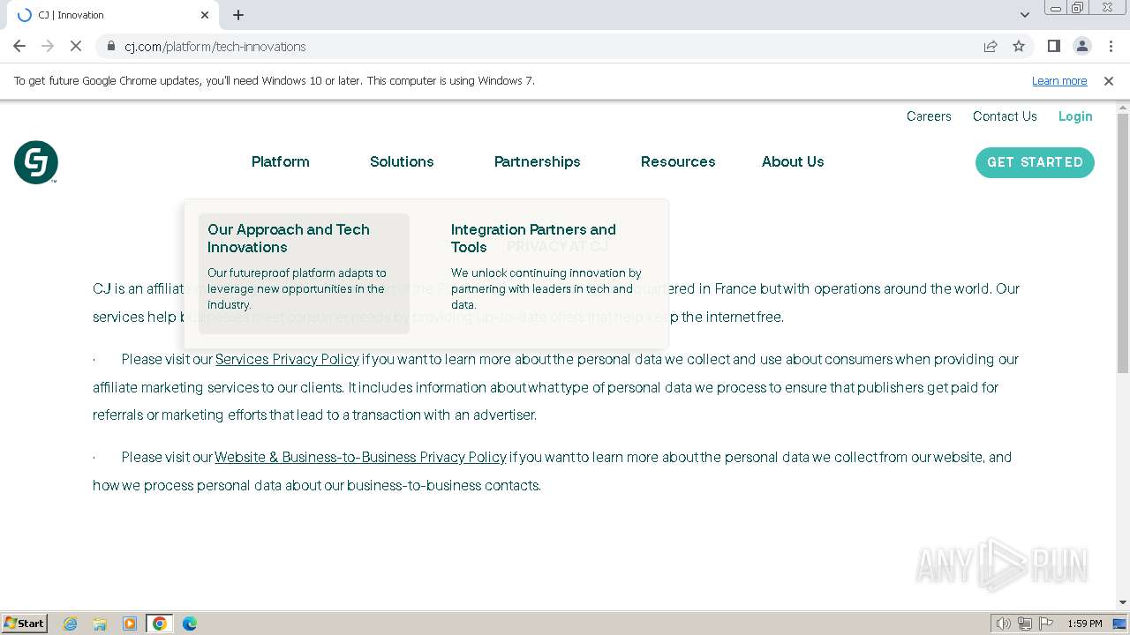Open the Windows Start menu
The image size is (1130, 635).
[24, 624]
